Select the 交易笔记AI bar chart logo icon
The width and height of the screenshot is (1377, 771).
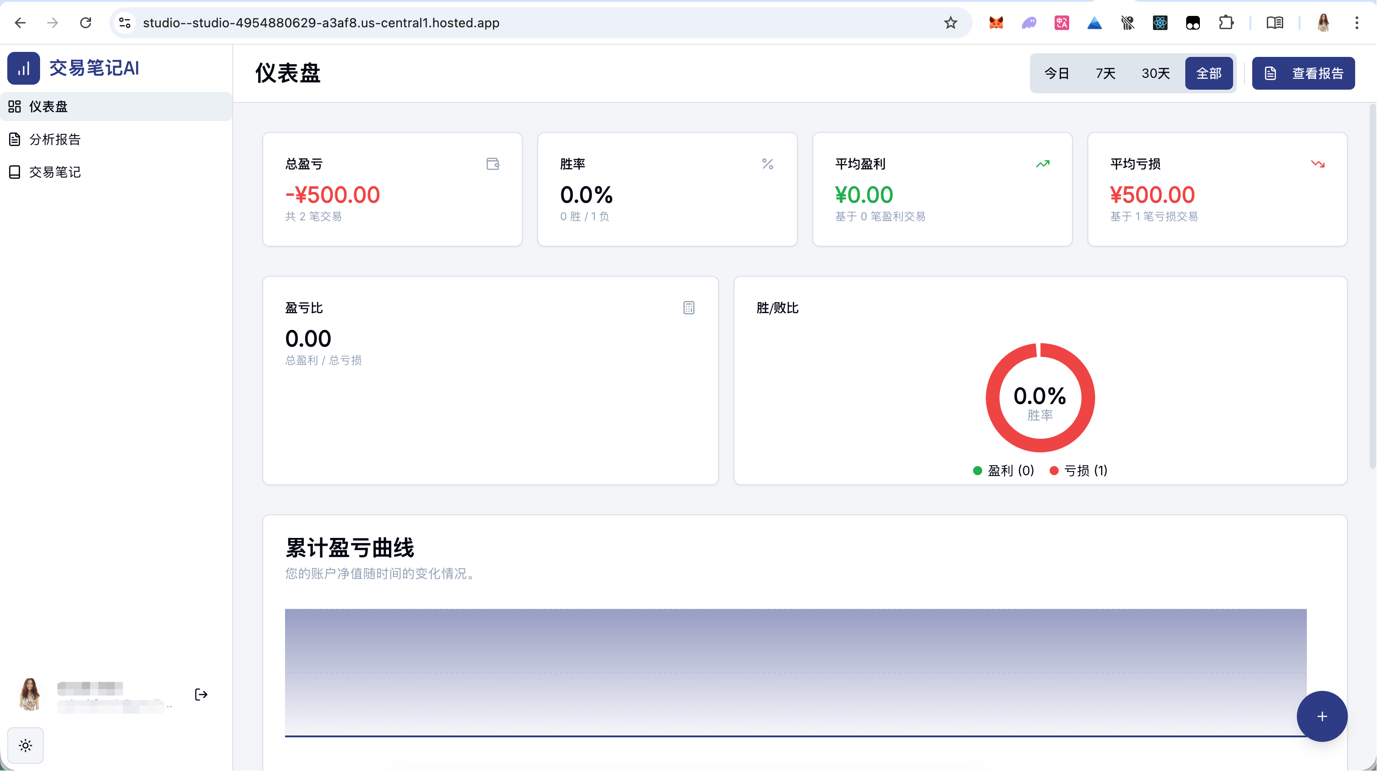click(x=24, y=68)
